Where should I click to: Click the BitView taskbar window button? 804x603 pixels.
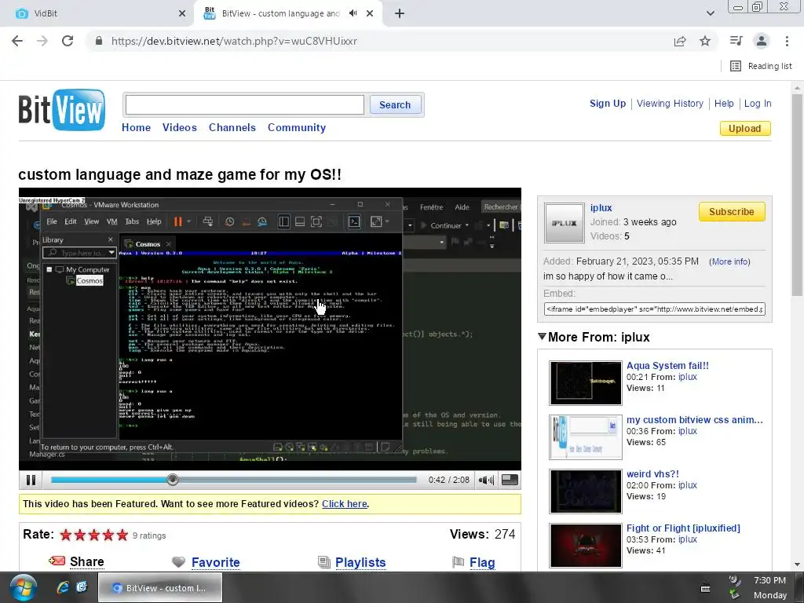pos(160,587)
